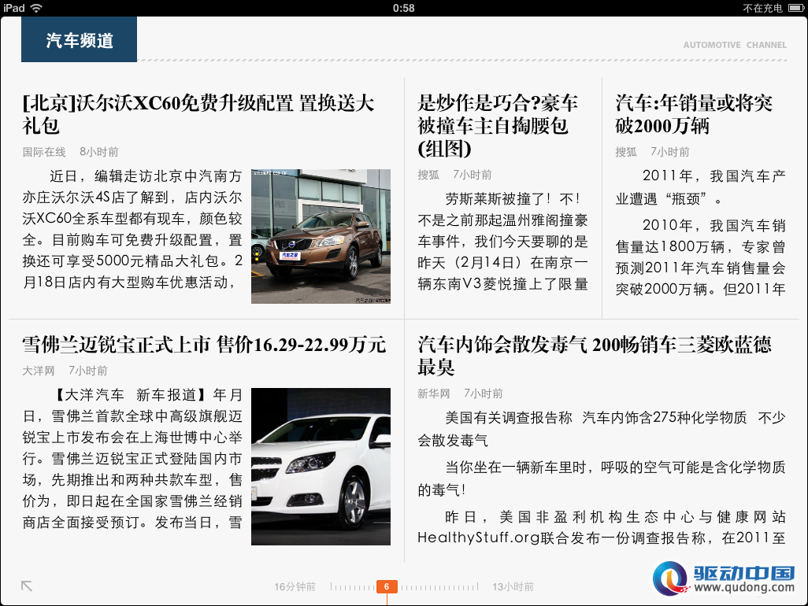Read the 劳斯莱斯被撞了 article summary

(x=502, y=242)
